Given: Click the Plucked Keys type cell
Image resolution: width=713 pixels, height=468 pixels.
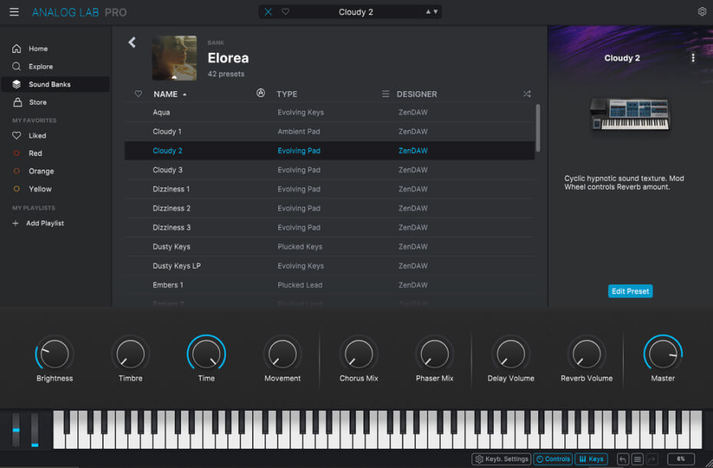Looking at the screenshot, I should [x=300, y=246].
